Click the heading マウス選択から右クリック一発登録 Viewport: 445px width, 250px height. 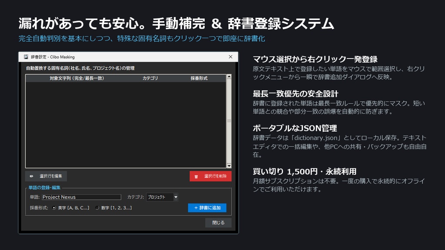pos(315,59)
